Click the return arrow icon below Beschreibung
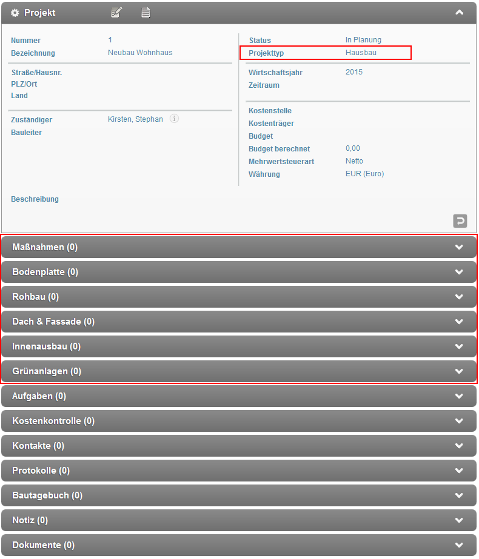 tap(460, 221)
